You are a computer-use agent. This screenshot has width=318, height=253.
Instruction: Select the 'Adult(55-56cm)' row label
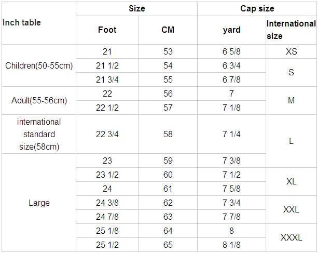39,100
